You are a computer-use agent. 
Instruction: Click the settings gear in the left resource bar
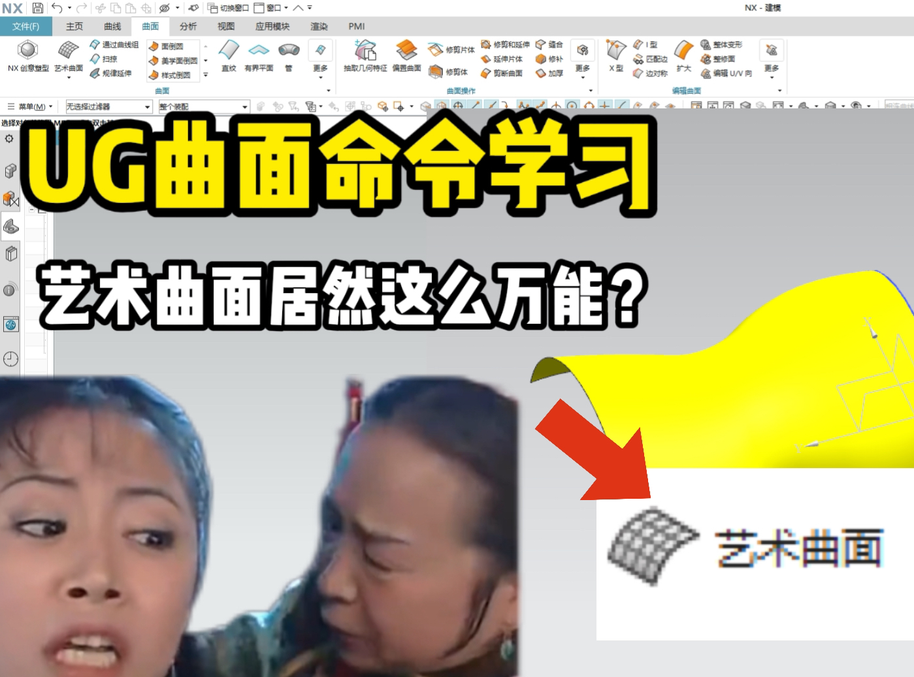pos(9,139)
